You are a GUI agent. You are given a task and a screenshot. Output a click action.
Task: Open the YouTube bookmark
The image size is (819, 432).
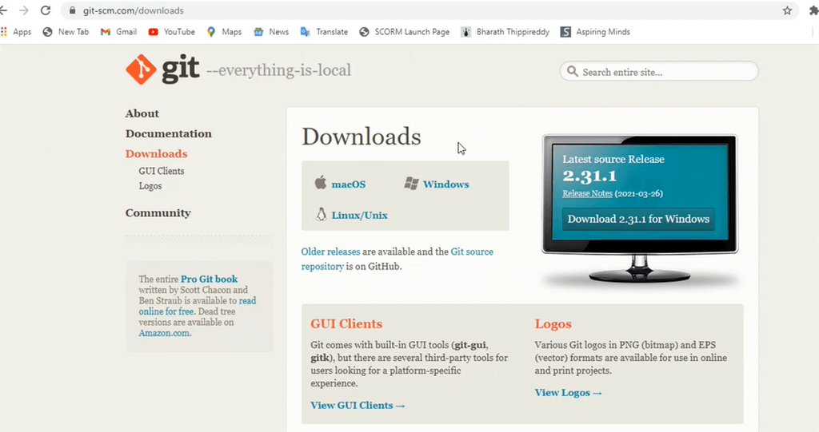[x=171, y=32]
